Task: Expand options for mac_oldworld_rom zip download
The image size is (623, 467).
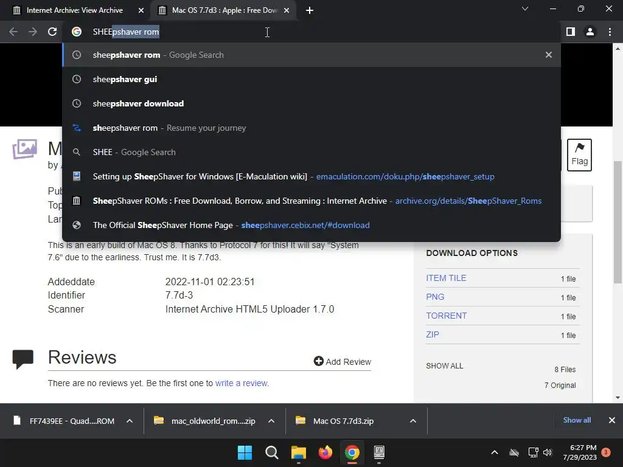Action: (x=271, y=421)
